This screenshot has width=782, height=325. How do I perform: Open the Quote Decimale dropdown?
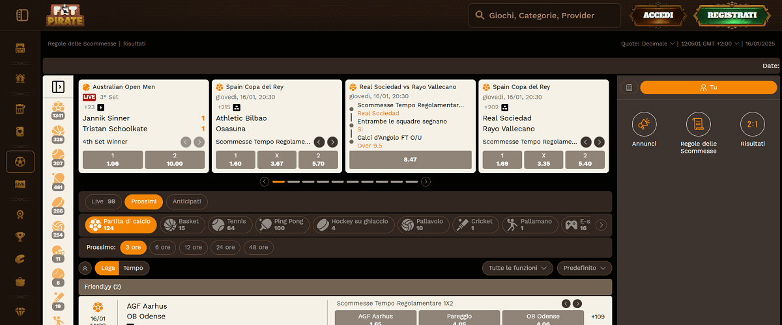[x=648, y=44]
